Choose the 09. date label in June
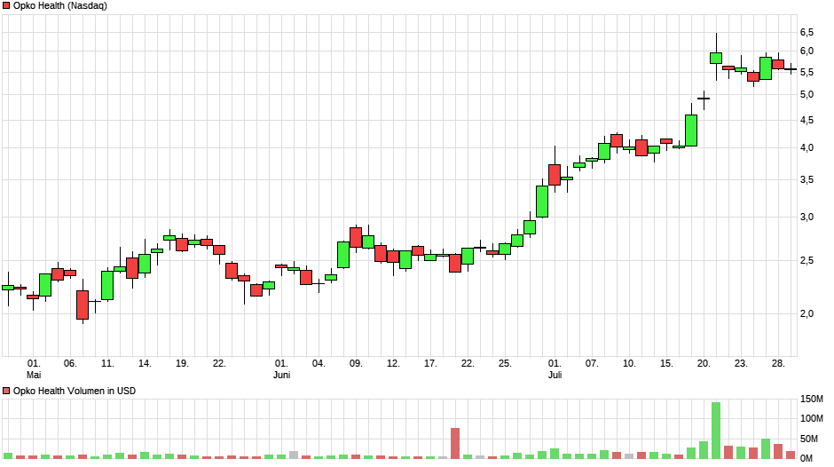 click(x=356, y=363)
